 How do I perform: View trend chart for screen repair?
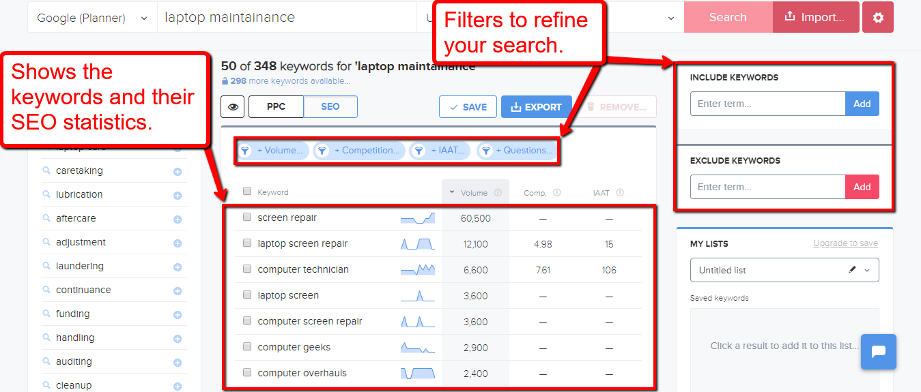[417, 218]
